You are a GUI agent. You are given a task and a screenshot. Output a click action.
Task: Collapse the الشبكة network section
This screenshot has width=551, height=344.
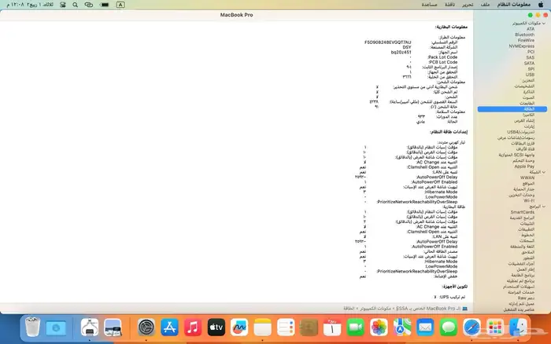545,172
